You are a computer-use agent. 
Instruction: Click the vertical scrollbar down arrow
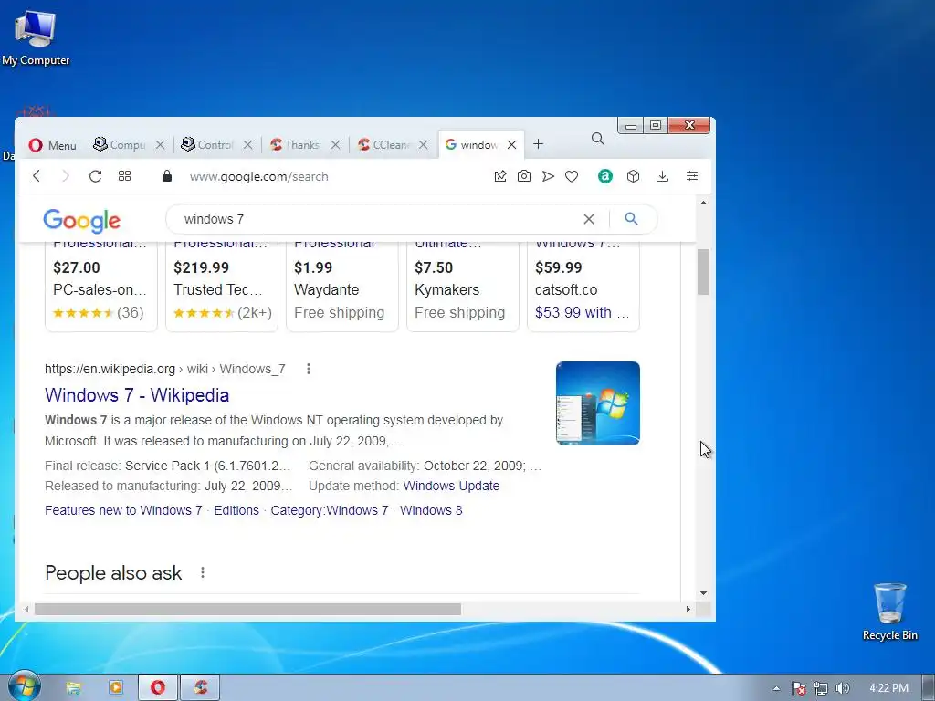point(703,593)
